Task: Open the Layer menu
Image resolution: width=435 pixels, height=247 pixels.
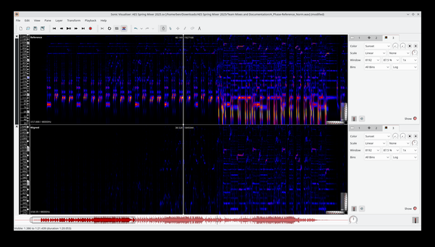Action: pos(59,20)
